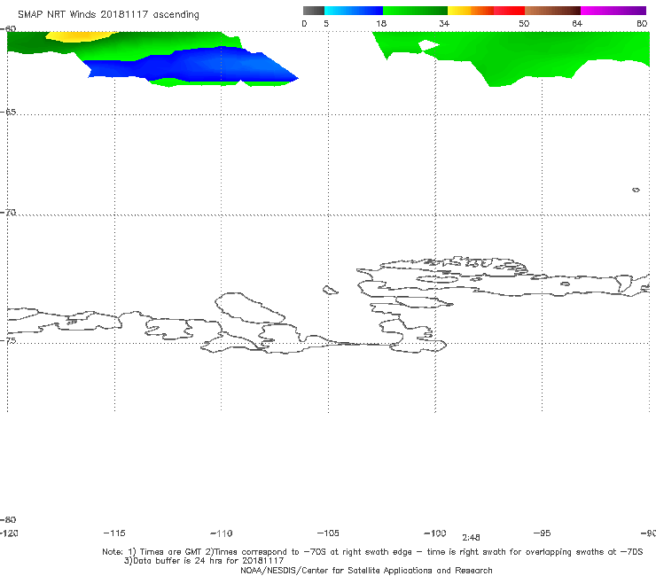The image size is (656, 576).
Task: Click the latitude label "-65"
Action: (x=8, y=113)
